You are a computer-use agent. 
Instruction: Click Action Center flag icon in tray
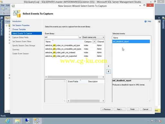tap(152, 121)
